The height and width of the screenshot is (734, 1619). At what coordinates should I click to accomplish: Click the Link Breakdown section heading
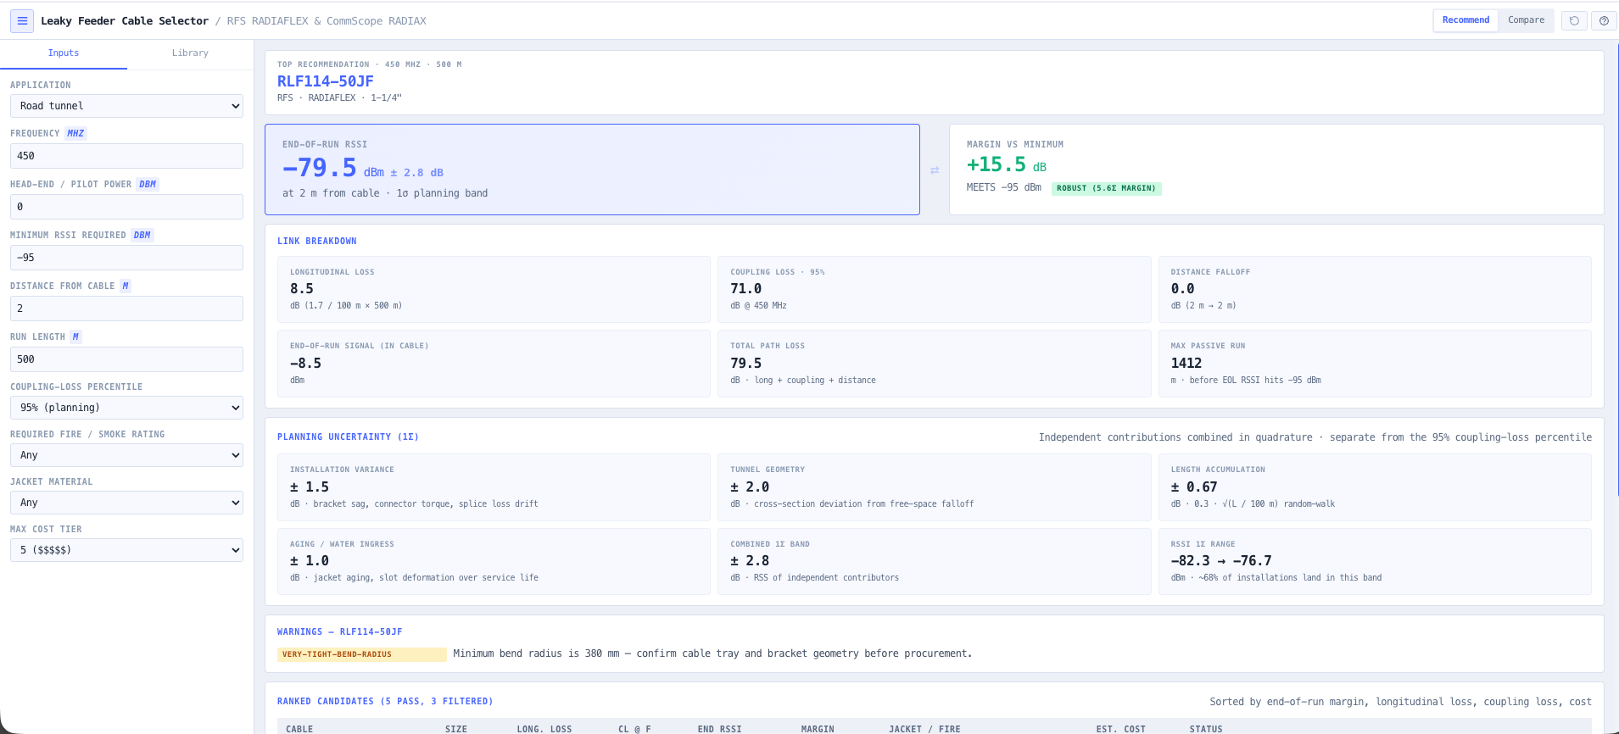(317, 242)
